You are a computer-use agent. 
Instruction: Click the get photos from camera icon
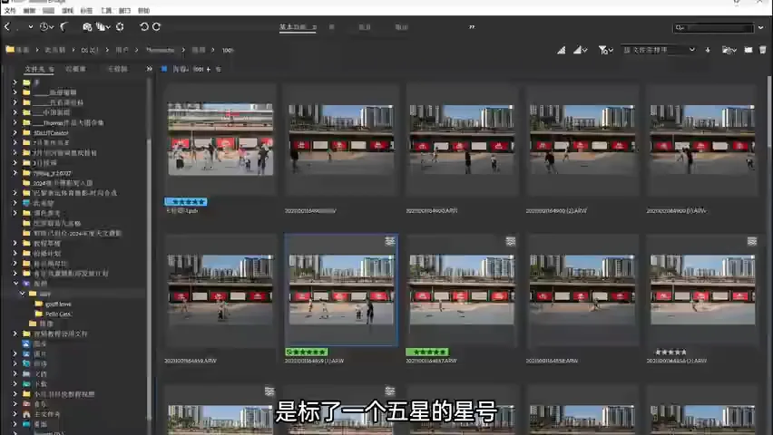click(x=87, y=26)
